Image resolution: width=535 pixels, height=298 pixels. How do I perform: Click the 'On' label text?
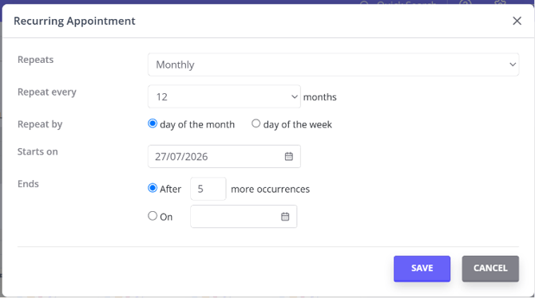coord(166,217)
